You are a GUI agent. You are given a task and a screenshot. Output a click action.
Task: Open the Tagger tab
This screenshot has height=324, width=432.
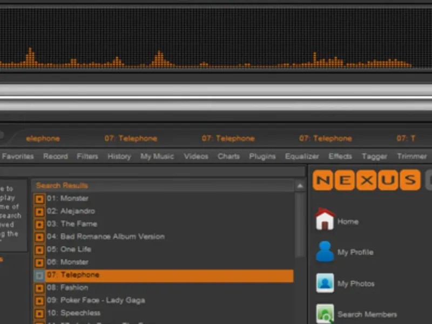(374, 157)
